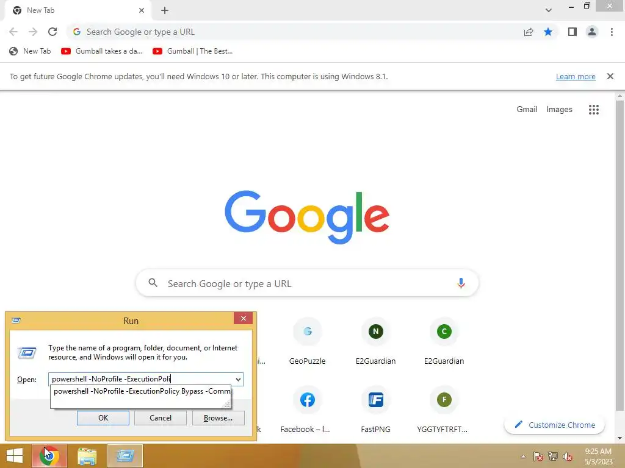Start voice search with the microphone icon

click(461, 283)
